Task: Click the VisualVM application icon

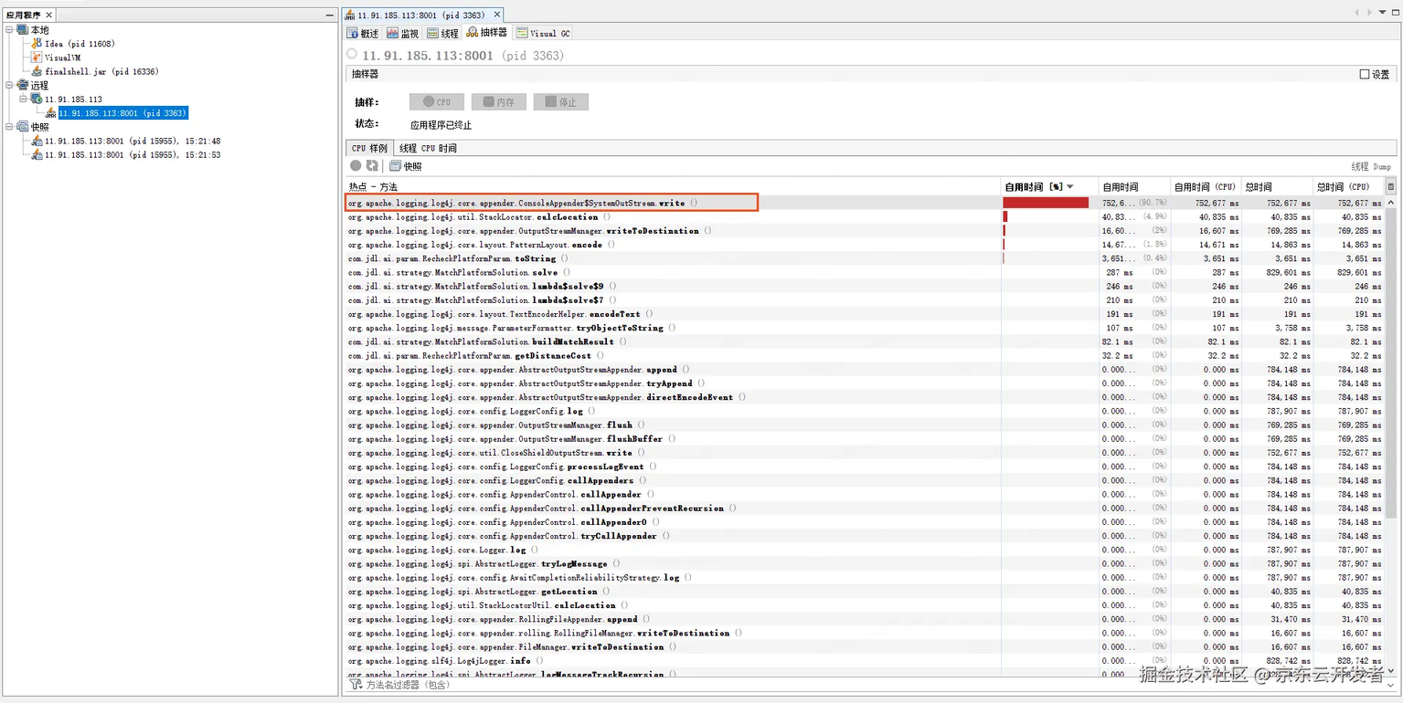Action: [37, 58]
